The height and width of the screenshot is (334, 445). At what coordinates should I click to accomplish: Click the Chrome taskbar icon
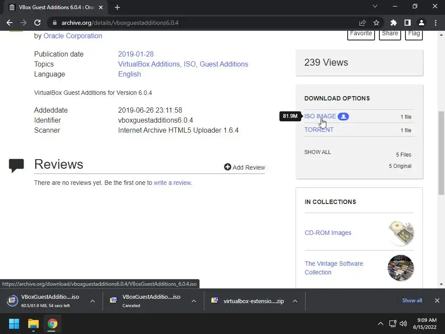[x=52, y=324]
